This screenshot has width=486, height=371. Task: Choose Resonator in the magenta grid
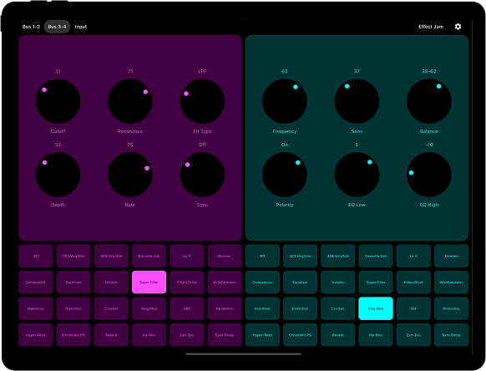tap(225, 308)
